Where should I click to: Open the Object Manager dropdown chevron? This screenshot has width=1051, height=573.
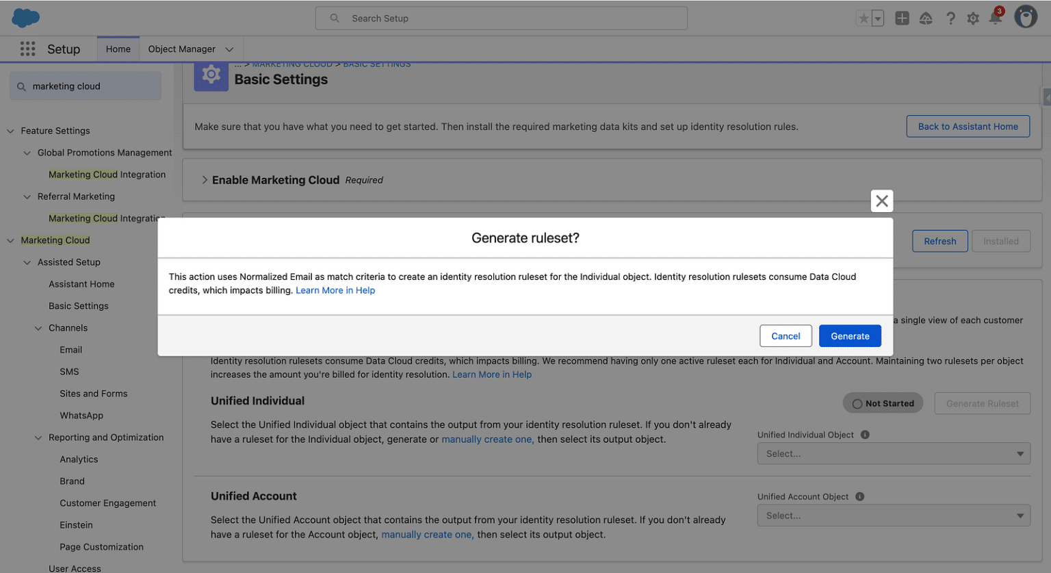pyautogui.click(x=229, y=49)
